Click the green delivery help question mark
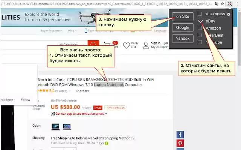Image resolution: width=241 pixels, height=150 pixels. 106,143
